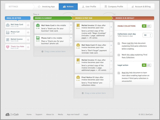Delete the Mailed Invoice 35 days action

point(111,27)
